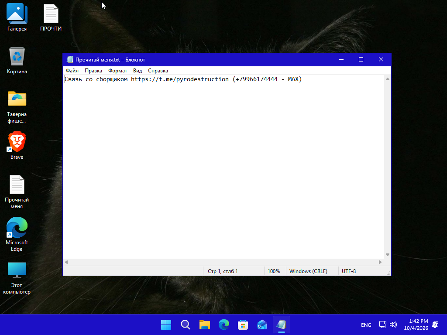Open network status in system tray

click(382, 325)
